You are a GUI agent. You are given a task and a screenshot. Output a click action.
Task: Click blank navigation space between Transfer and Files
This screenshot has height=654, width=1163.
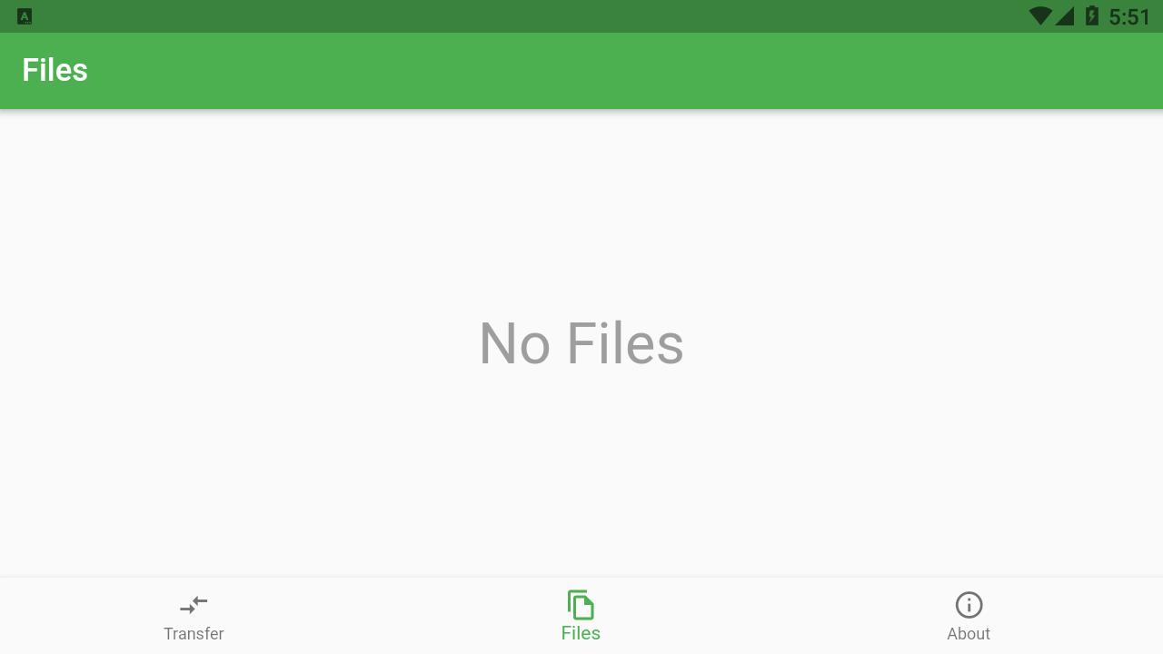387,616
